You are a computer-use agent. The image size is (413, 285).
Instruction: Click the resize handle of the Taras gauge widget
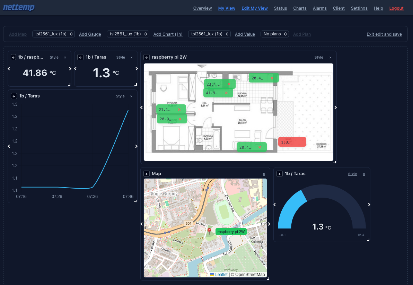point(368,240)
